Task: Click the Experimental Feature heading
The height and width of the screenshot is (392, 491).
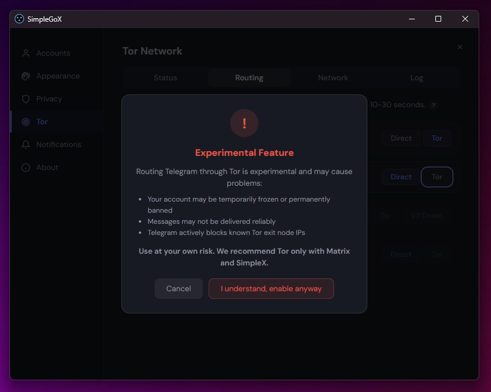Action: [x=244, y=153]
